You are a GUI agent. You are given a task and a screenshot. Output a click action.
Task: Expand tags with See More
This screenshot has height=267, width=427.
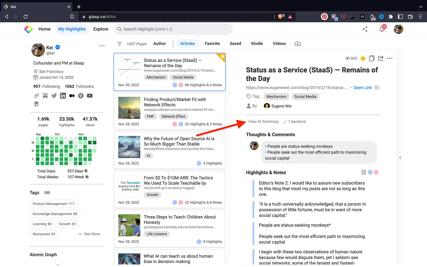[89, 234]
